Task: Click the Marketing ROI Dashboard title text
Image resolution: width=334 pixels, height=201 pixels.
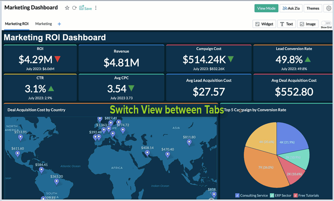Action: pyautogui.click(x=55, y=38)
